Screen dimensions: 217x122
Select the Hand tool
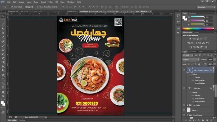pyautogui.click(x=3, y=92)
